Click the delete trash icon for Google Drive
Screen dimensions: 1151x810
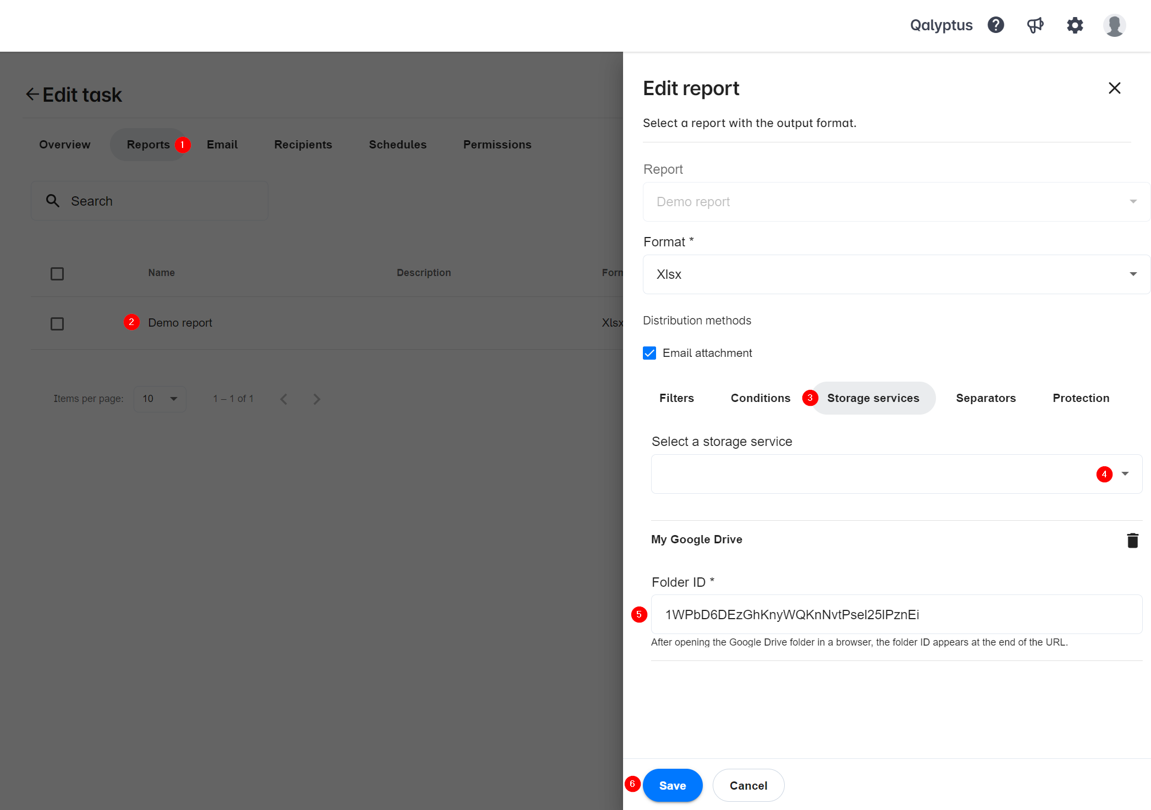1133,539
